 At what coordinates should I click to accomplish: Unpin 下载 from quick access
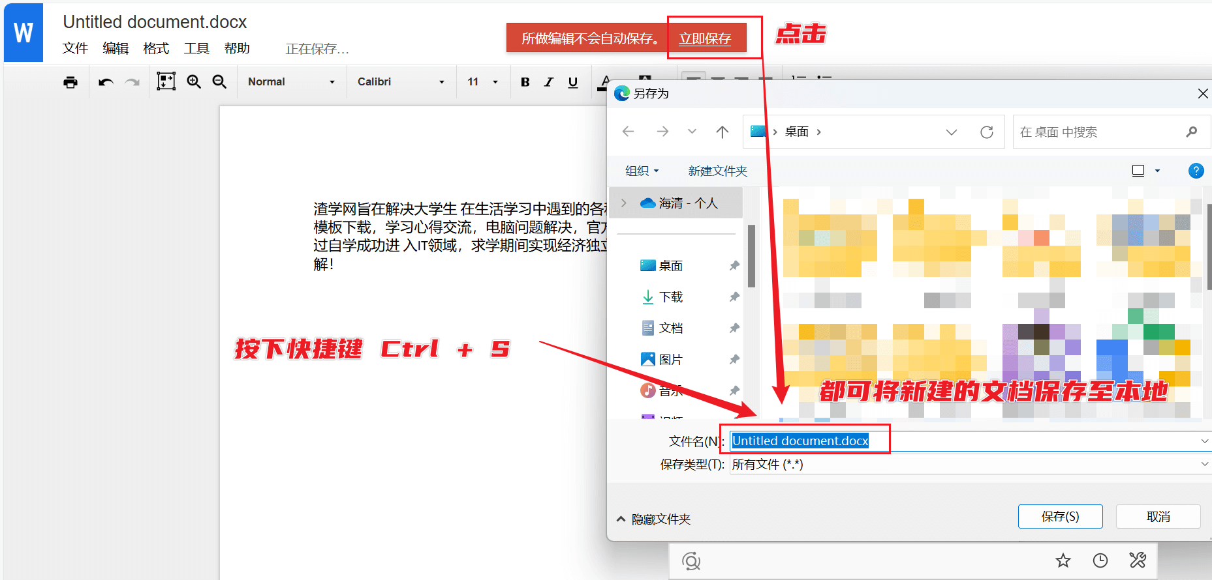(x=734, y=297)
